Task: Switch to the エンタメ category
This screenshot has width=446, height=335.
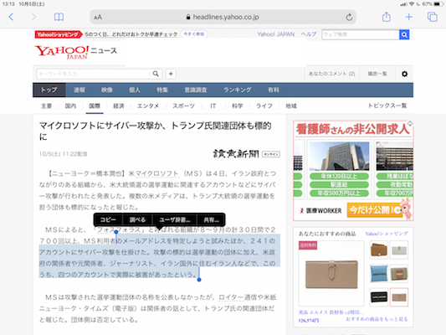Action: point(148,106)
